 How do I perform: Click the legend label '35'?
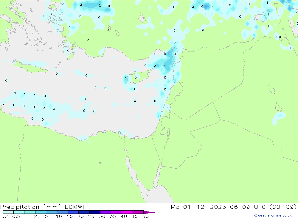[113, 216]
